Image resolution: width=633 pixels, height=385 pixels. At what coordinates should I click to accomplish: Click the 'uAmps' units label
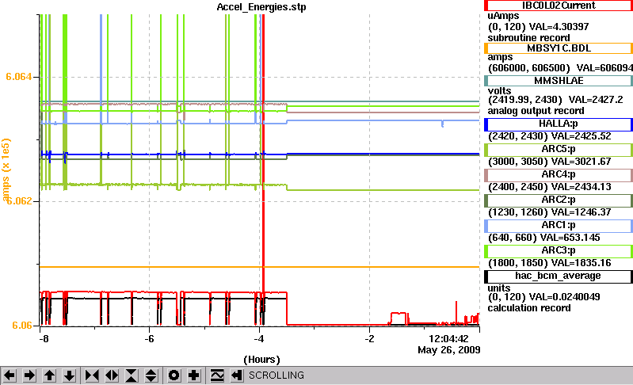[x=503, y=16]
